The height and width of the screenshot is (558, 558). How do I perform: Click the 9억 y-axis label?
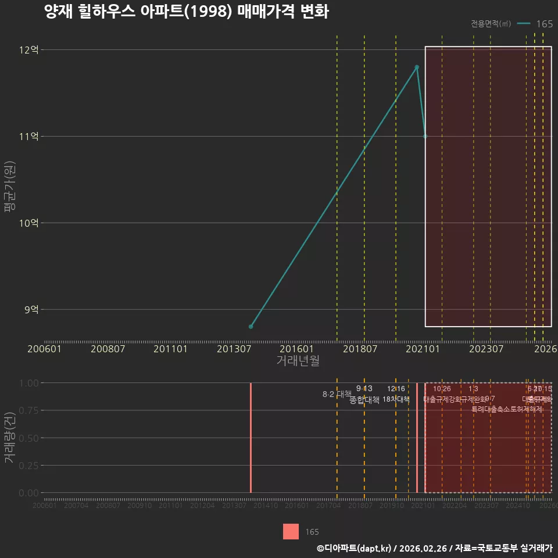coord(31,310)
